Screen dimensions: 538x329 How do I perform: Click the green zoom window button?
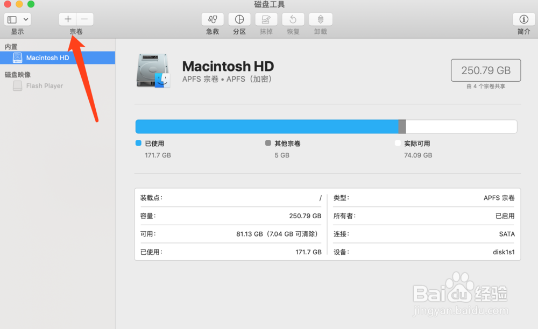(x=31, y=4)
